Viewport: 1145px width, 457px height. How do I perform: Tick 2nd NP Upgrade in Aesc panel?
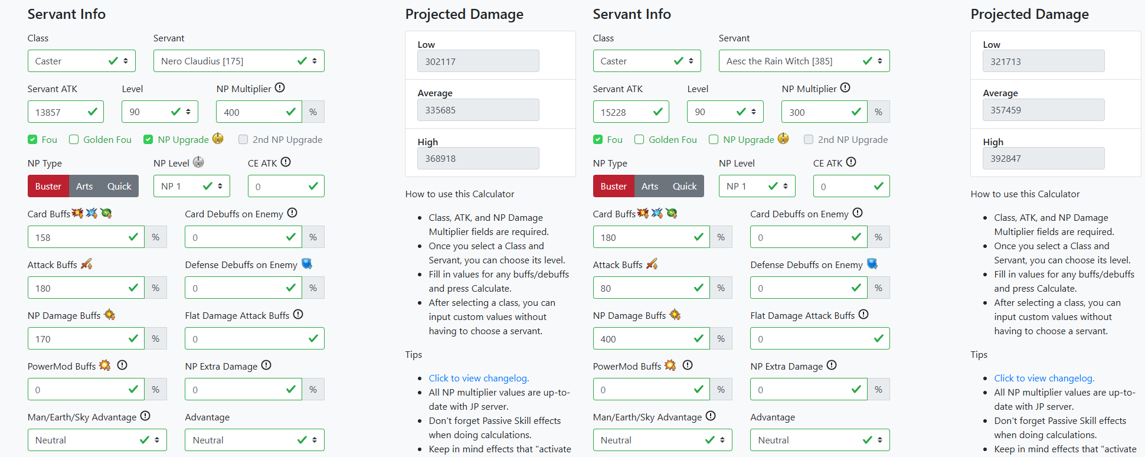coord(809,139)
